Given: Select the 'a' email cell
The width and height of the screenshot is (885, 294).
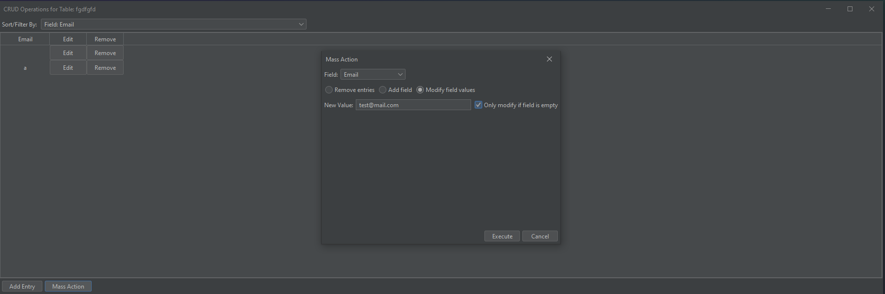Looking at the screenshot, I should [x=25, y=67].
